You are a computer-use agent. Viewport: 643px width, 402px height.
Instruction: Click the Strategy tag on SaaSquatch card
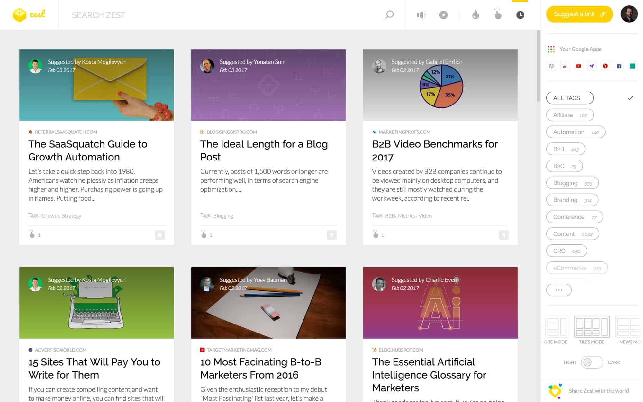click(x=71, y=216)
